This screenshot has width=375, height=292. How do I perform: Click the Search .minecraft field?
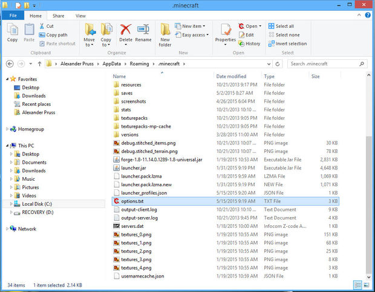pos(327,64)
